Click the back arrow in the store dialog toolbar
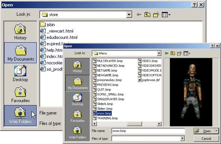Image resolution: width=221 pixels, height=144 pixels. pos(139,15)
